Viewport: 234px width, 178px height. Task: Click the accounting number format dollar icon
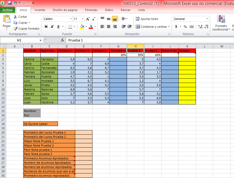tap(176, 27)
